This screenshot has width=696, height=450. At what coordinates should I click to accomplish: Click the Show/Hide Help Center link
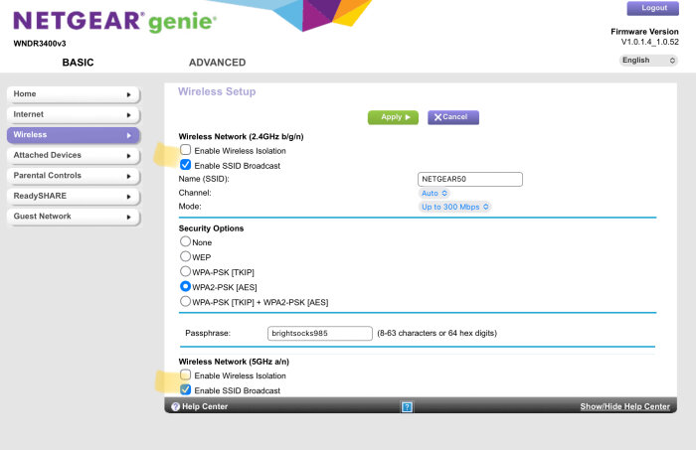tap(624, 406)
